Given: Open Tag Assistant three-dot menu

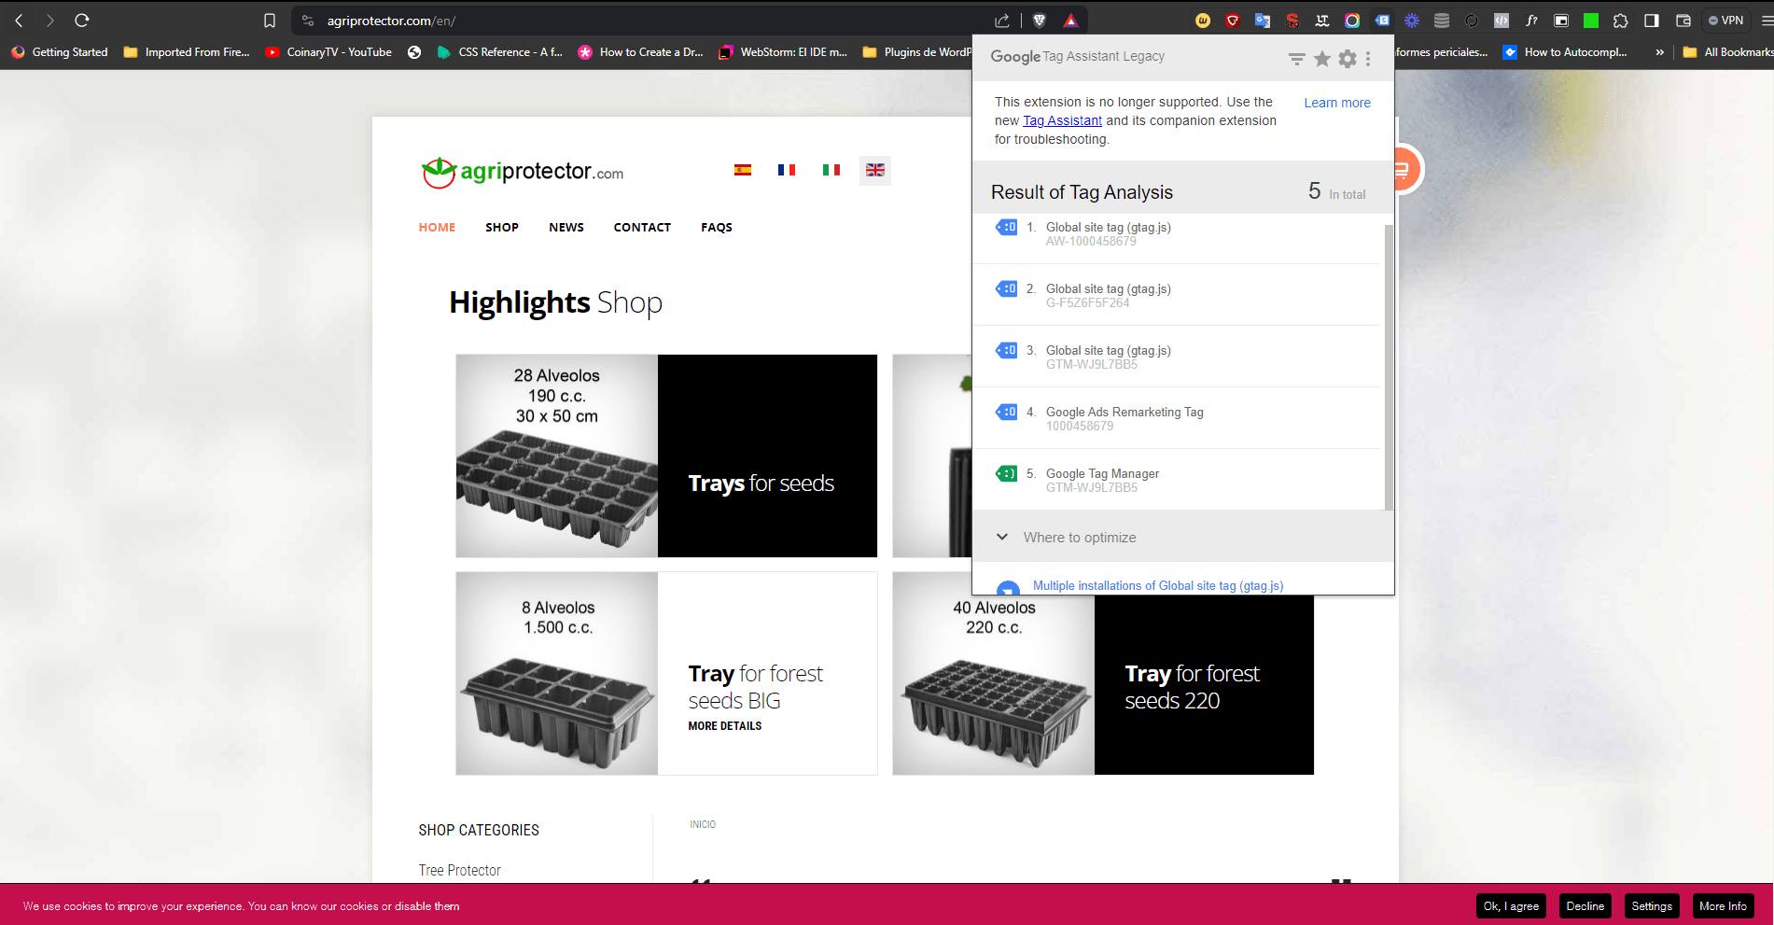Looking at the screenshot, I should click(x=1368, y=59).
